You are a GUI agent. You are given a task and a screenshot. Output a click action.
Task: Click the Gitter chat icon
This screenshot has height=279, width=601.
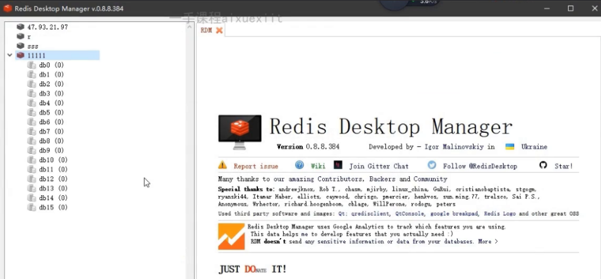click(x=337, y=165)
